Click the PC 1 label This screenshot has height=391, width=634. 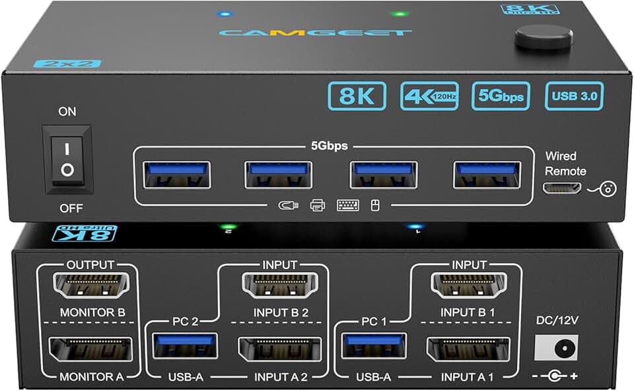[374, 322]
